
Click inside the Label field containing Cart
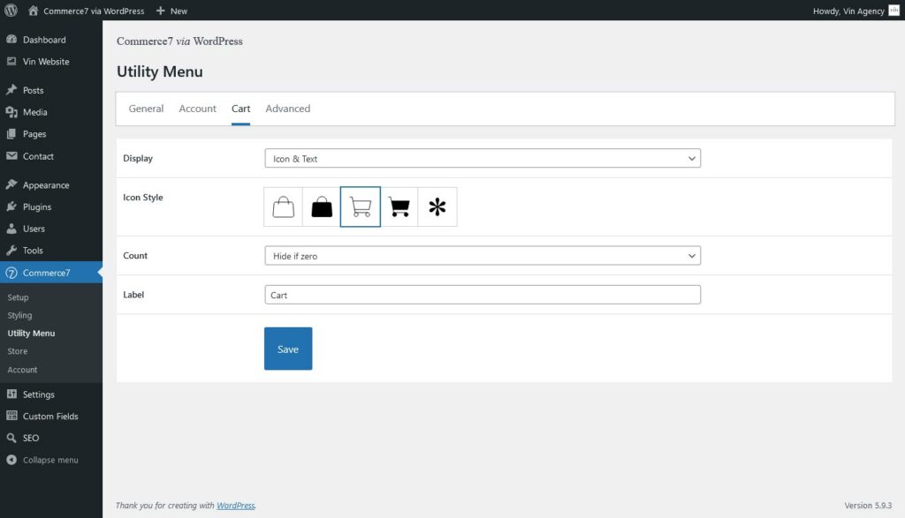[x=482, y=294]
